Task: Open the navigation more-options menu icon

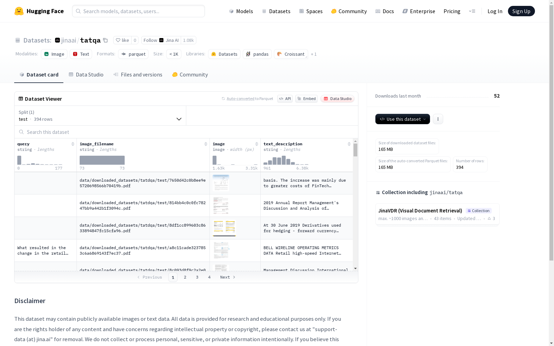Action: pyautogui.click(x=472, y=11)
